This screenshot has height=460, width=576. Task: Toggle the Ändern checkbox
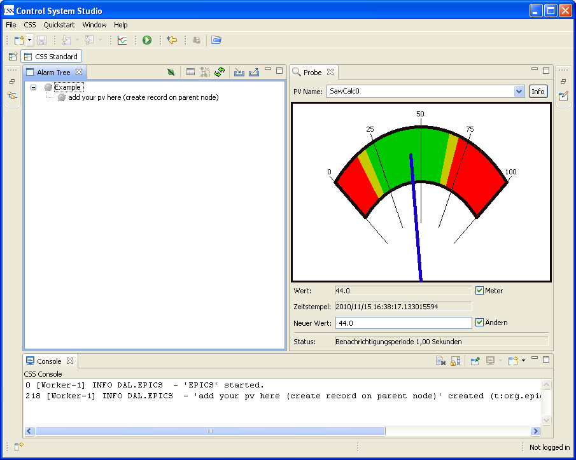[479, 323]
